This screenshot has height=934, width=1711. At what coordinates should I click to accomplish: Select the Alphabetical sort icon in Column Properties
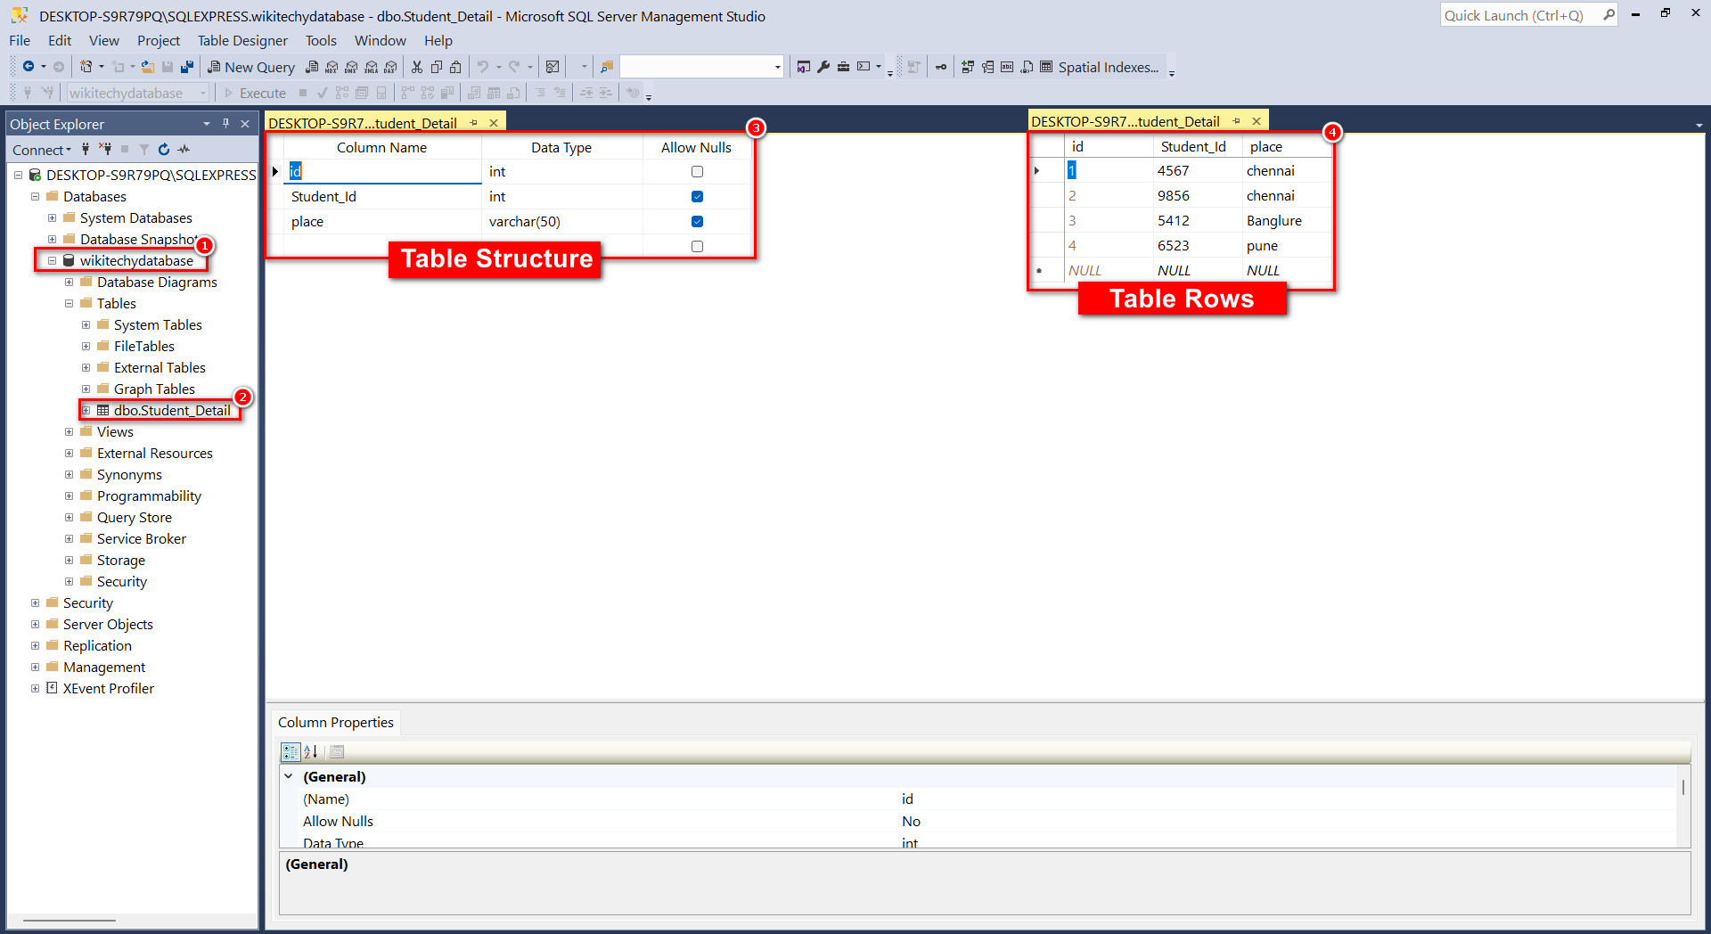click(309, 752)
